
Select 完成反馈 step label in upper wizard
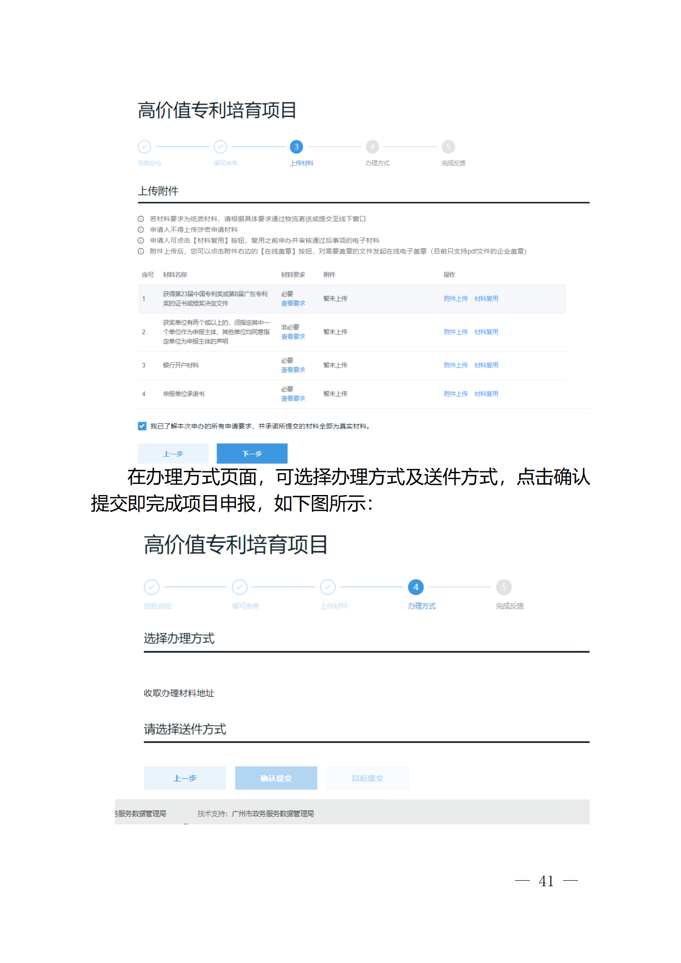coord(453,163)
